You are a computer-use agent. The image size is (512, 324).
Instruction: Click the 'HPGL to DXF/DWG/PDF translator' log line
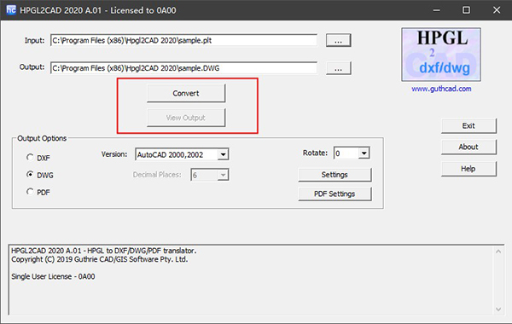point(104,251)
